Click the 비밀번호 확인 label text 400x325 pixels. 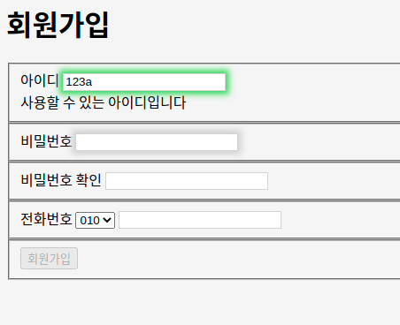click(x=61, y=180)
